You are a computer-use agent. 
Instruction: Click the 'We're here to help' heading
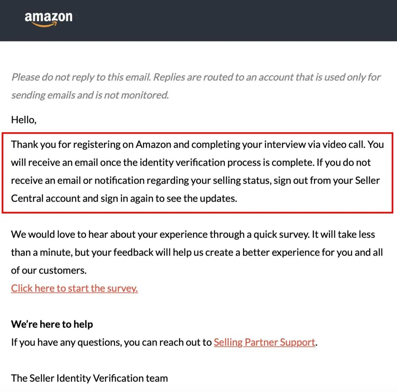click(x=52, y=324)
